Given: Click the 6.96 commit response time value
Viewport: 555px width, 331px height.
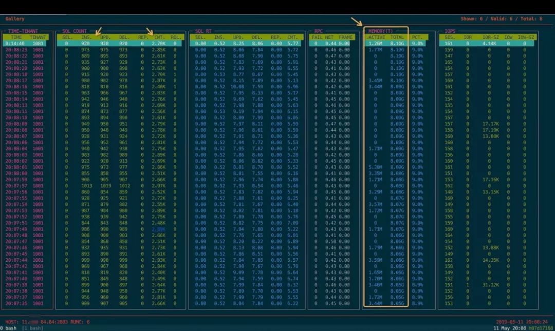Looking at the screenshot, I should click(292, 87).
